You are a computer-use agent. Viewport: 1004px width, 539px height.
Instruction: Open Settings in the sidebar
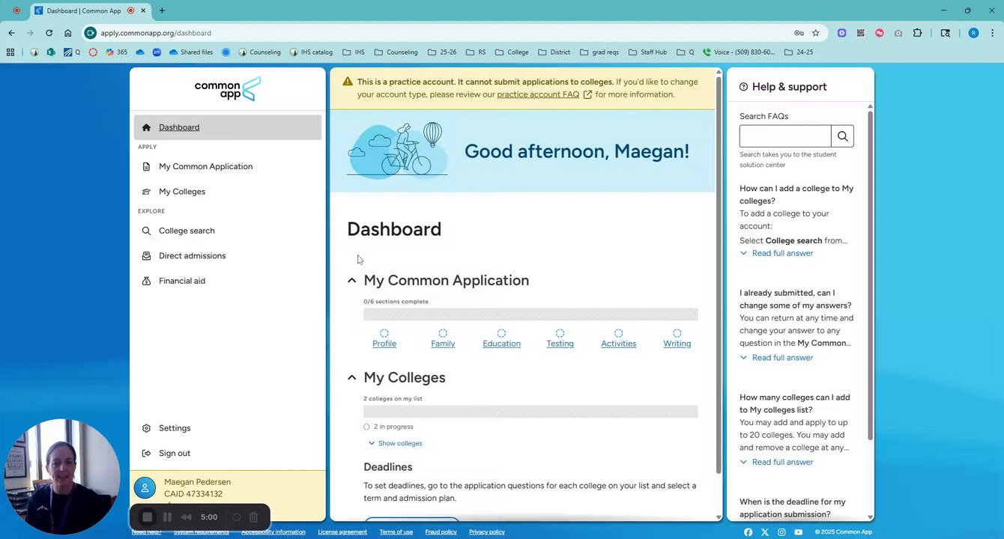coord(228,428)
